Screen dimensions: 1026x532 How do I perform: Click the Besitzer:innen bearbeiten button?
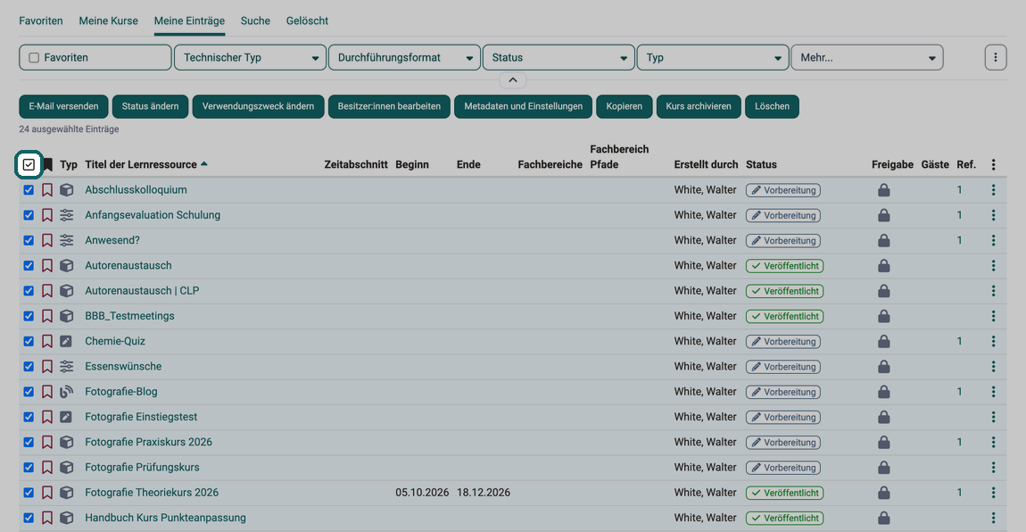(389, 106)
